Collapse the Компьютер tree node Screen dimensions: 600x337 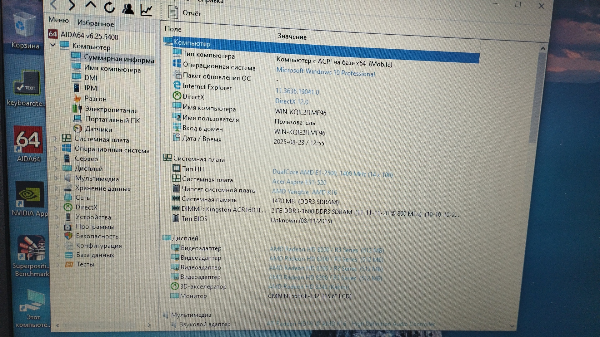(x=53, y=45)
